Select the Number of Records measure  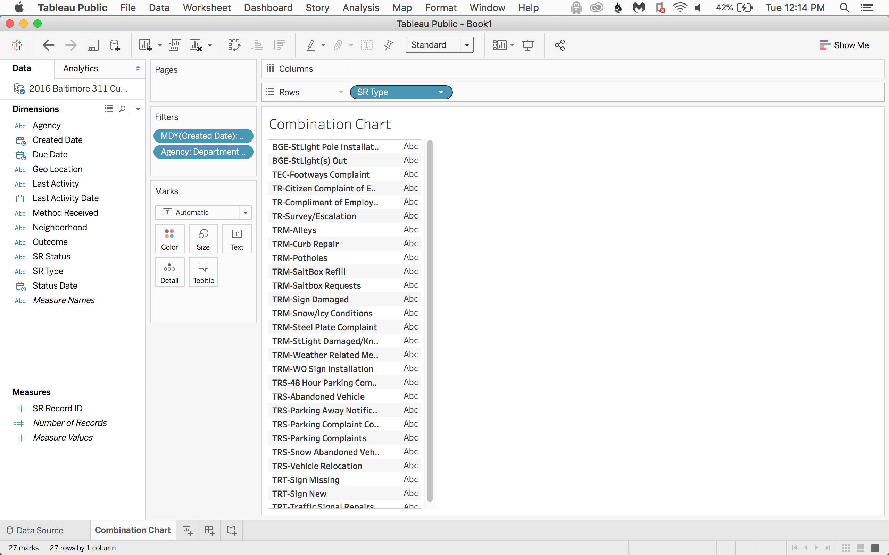70,423
